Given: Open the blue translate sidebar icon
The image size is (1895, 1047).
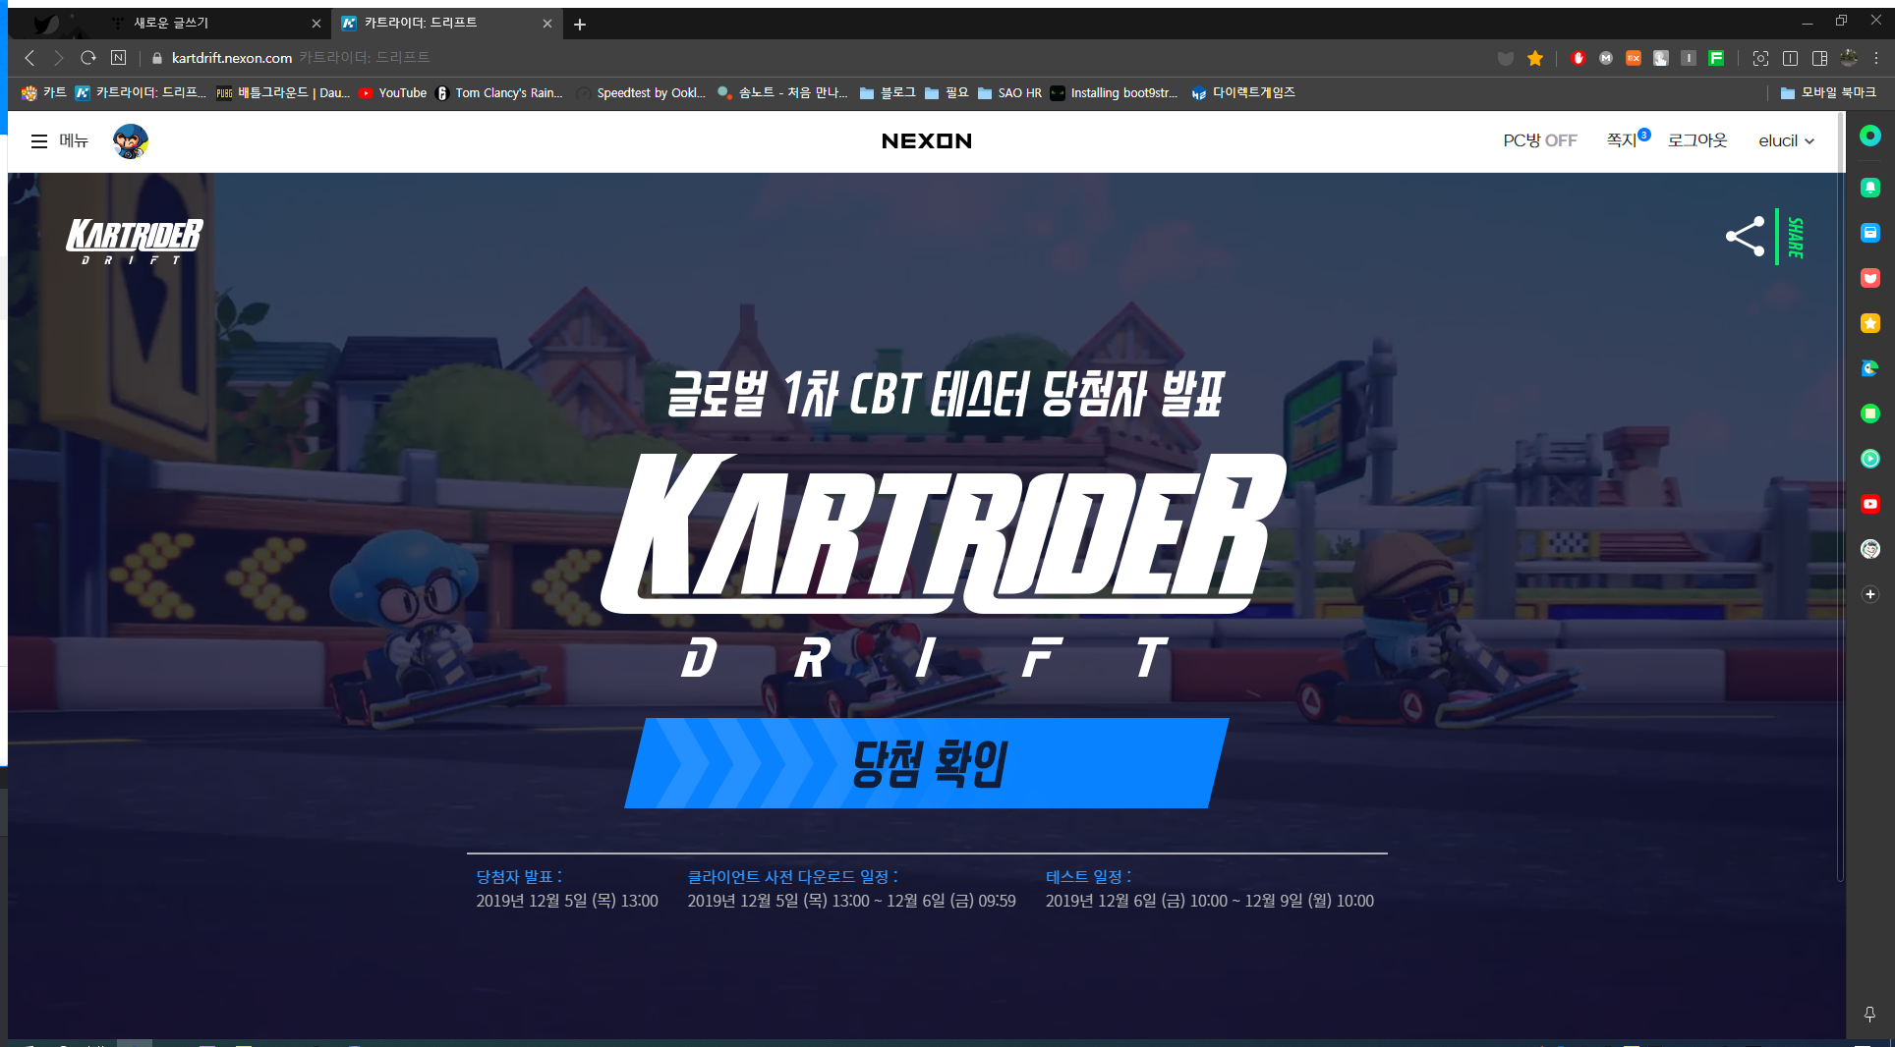Looking at the screenshot, I should [1869, 368].
